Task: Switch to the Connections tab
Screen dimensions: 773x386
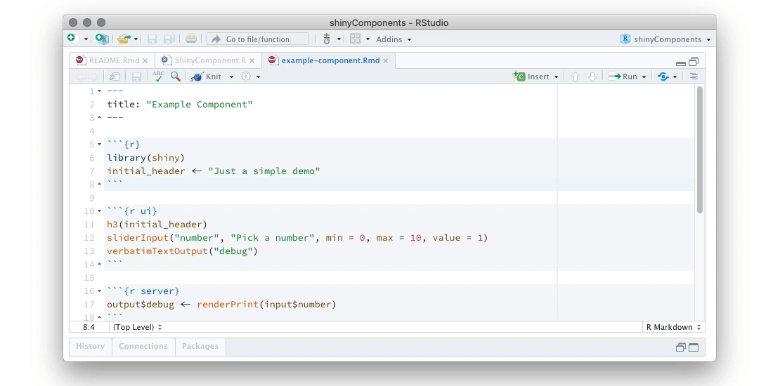Action: pyautogui.click(x=143, y=346)
